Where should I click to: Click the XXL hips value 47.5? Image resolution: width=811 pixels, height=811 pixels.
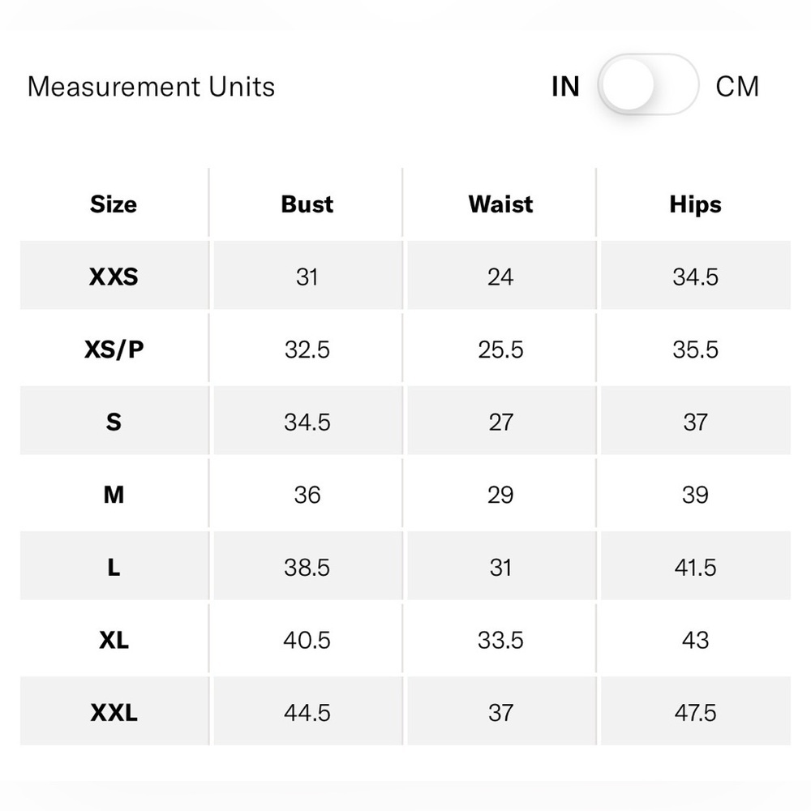pos(695,713)
